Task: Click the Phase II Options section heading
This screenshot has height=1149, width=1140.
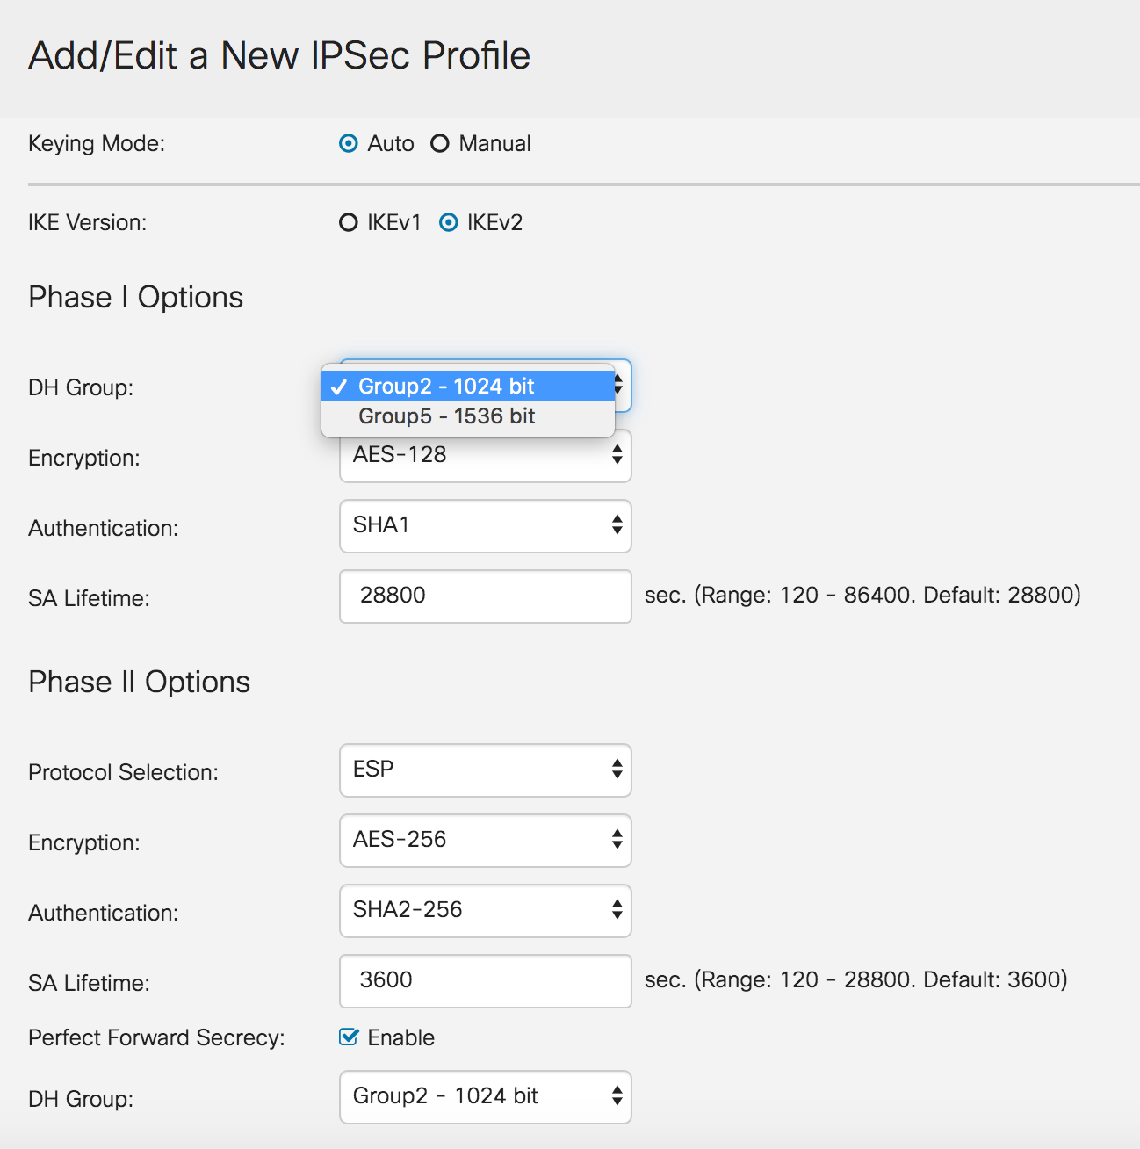Action: coord(138,681)
